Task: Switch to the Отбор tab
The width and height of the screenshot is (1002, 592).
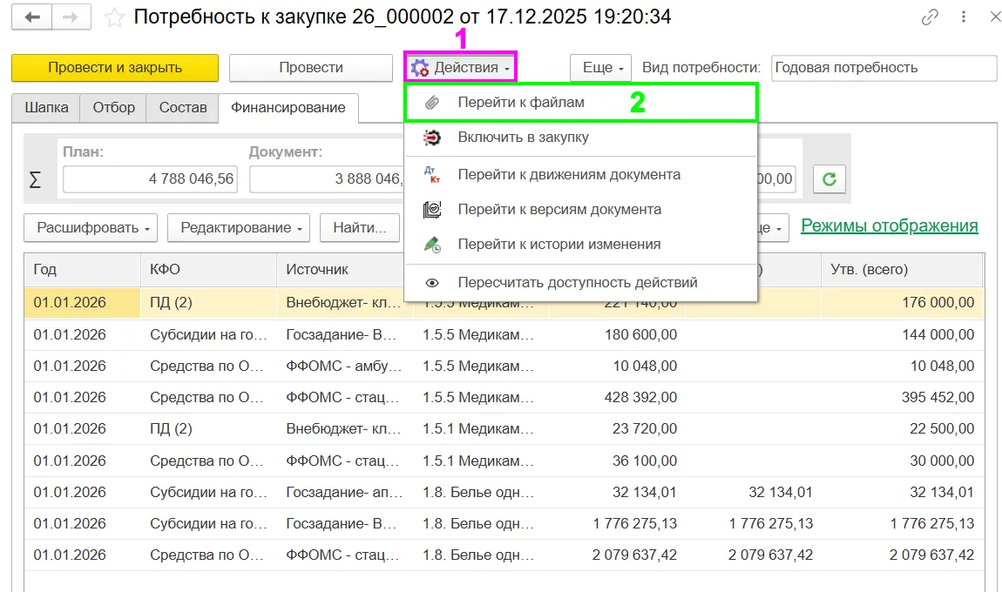Action: pyautogui.click(x=114, y=107)
